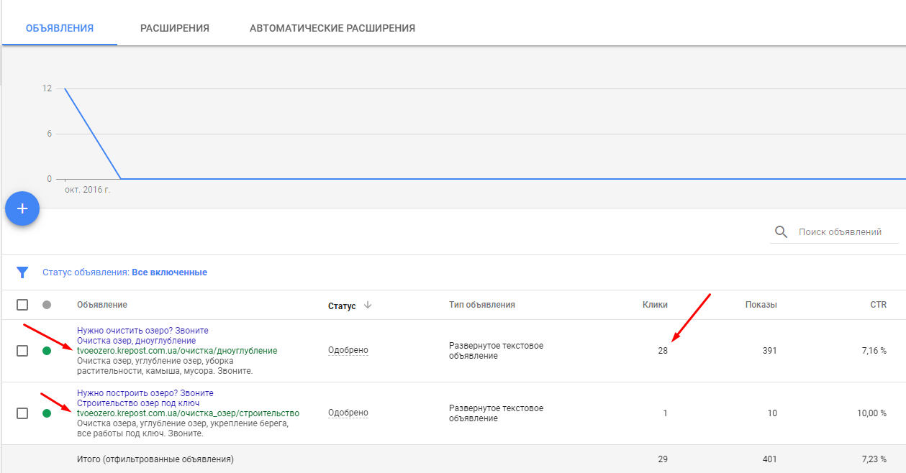
Task: Click ad type text in the 'Нужно построить озеро' row
Action: click(x=496, y=413)
